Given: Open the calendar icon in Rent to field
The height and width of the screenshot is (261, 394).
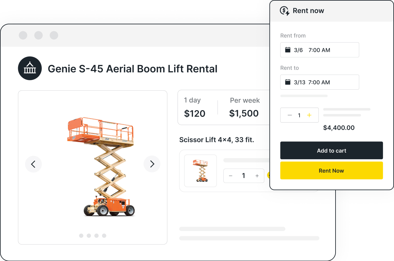Looking at the screenshot, I should pos(287,82).
